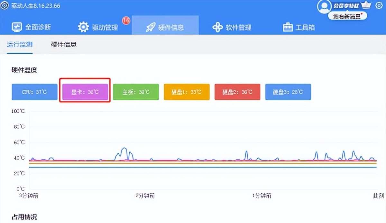This screenshot has width=386, height=223.
Task: Click the 硬盘1: 33℃ temperature button
Action: click(187, 92)
